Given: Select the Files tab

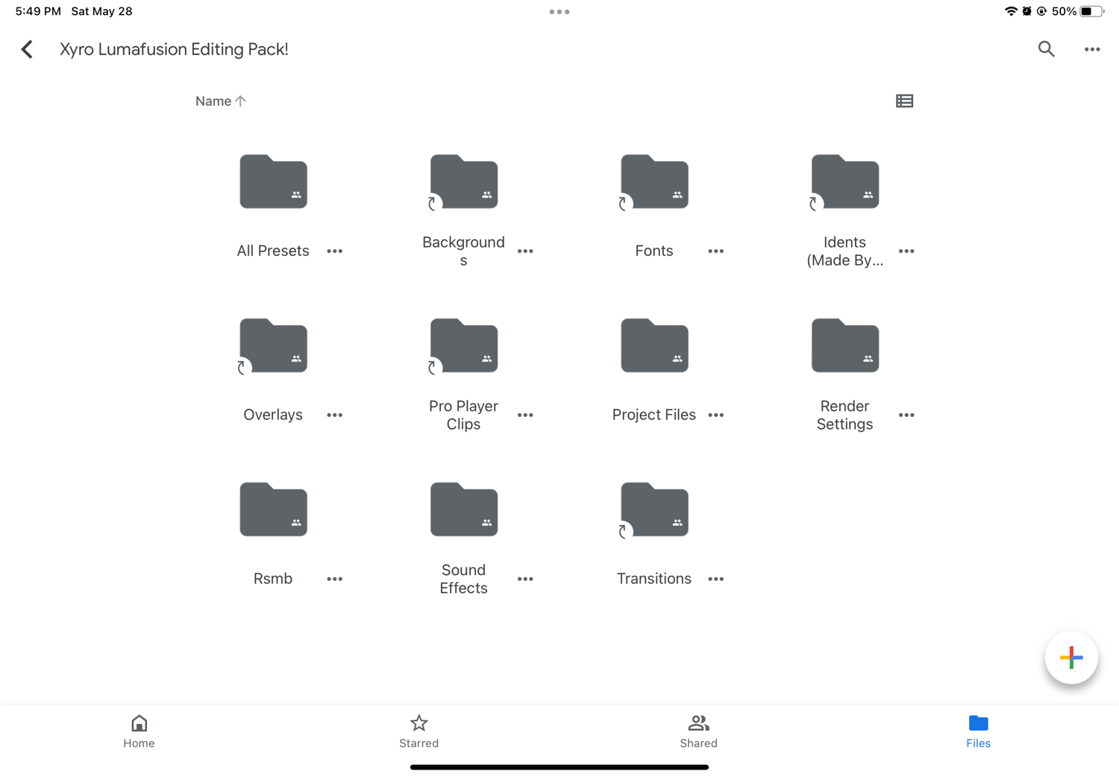Looking at the screenshot, I should (x=978, y=732).
